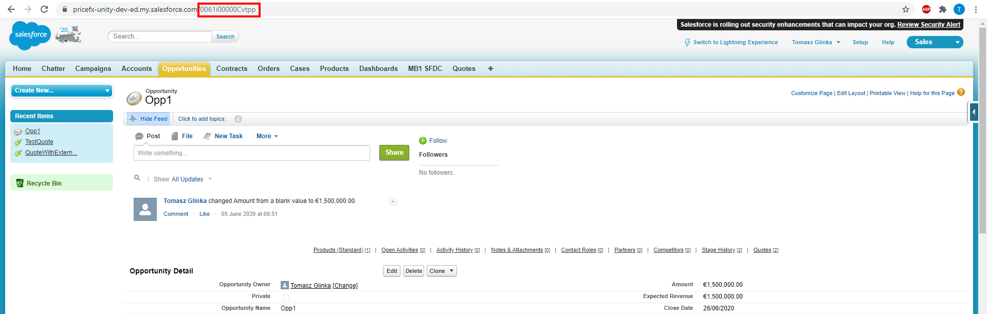Open the Home tab

coord(22,68)
